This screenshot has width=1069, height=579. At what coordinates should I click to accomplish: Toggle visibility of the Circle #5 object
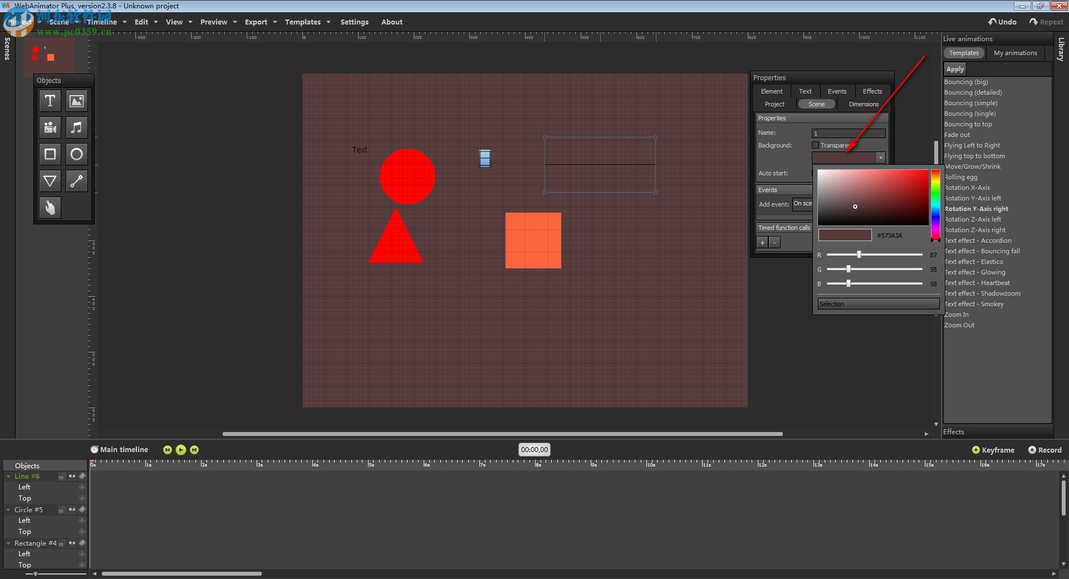(72, 509)
